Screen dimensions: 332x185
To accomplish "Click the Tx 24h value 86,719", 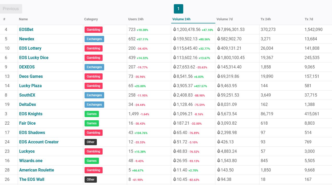I will click(x=267, y=114).
